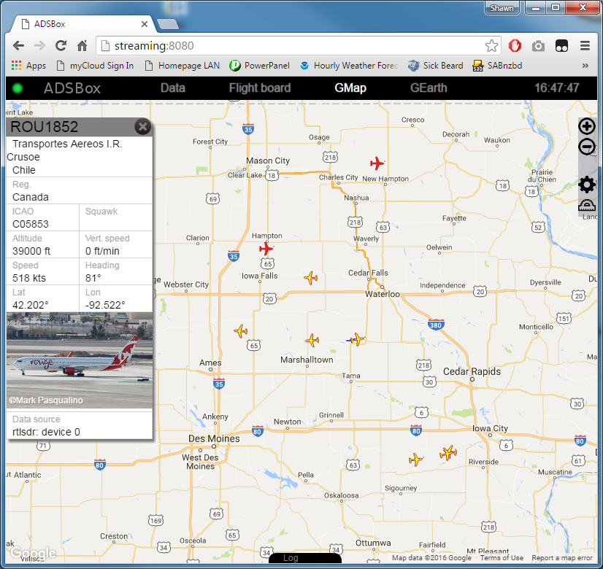Viewport: 603px width, 569px height.
Task: Open the Terms of Use link
Action: [502, 557]
